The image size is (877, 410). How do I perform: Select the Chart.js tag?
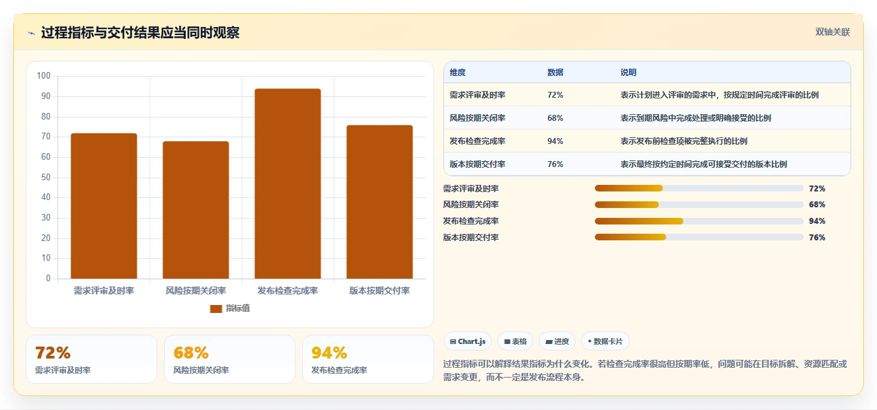(x=467, y=341)
